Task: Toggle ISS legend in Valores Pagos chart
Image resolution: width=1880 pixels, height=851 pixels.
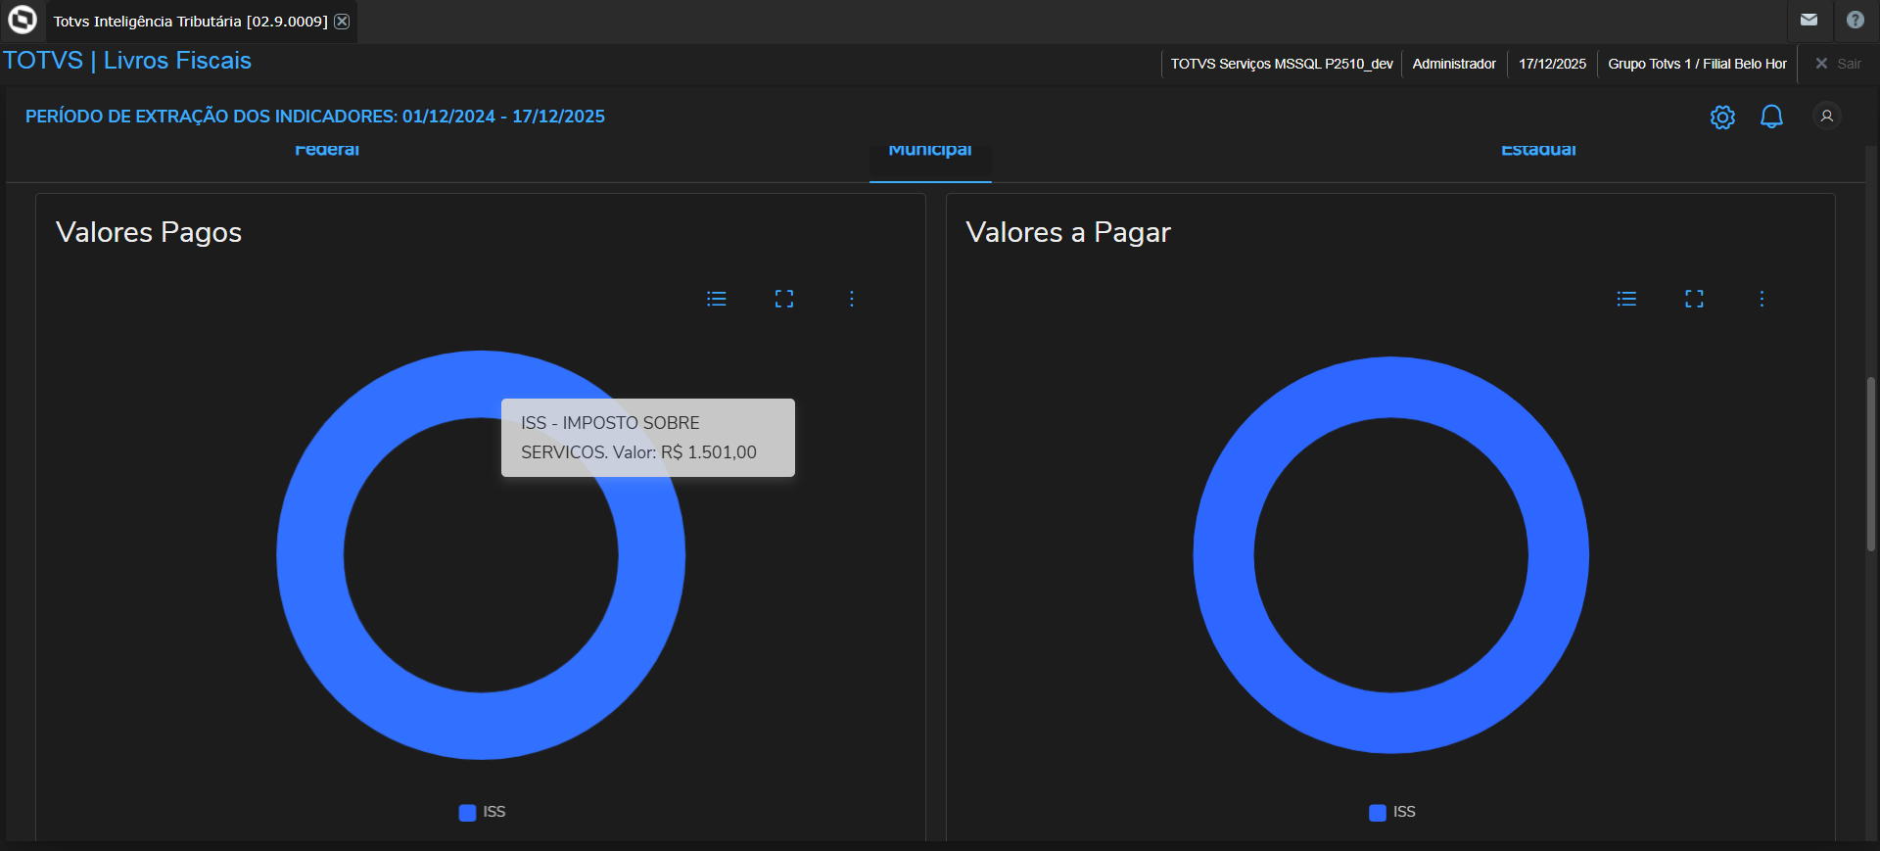Action: [x=483, y=812]
